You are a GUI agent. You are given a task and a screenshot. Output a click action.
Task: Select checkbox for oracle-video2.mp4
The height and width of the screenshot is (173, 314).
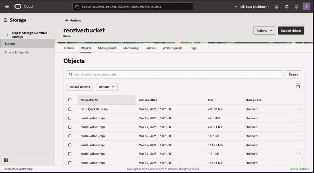tap(70, 127)
